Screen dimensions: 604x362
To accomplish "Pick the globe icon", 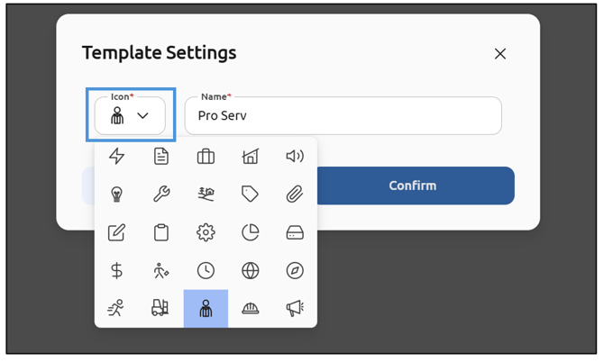I will click(250, 271).
